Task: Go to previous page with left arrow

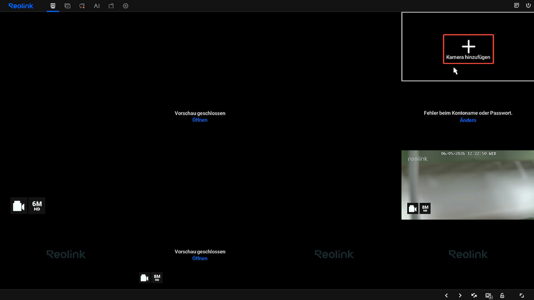Action: [446, 295]
